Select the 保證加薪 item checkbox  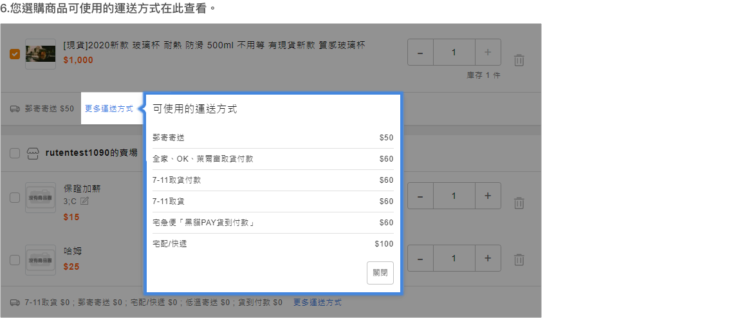click(x=15, y=198)
